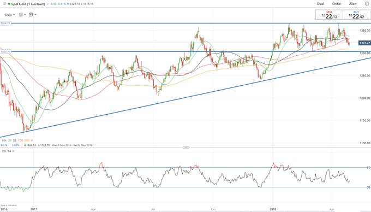Viewport: 371px width, 212px height.
Task: Expand the Spot Gold market dropdown chevron
Action: (x=48, y=4)
